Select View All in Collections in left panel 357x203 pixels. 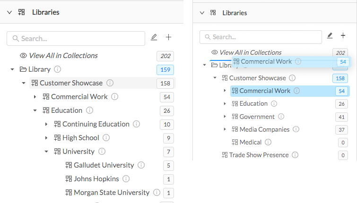pyautogui.click(x=63, y=56)
